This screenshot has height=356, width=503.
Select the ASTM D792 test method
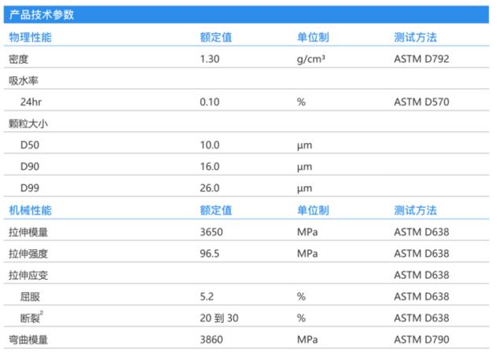[421, 59]
